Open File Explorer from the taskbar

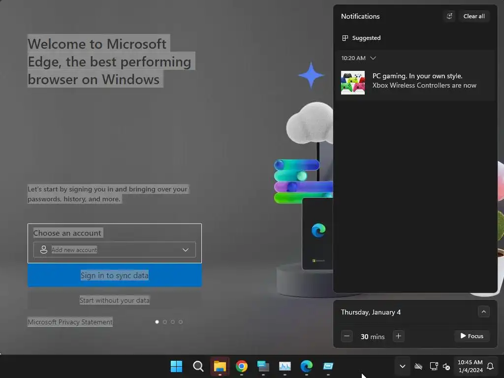pyautogui.click(x=220, y=366)
